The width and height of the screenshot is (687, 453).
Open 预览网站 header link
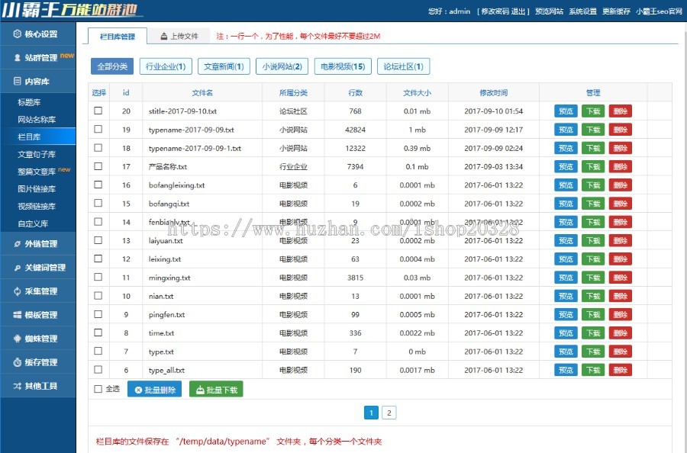549,11
